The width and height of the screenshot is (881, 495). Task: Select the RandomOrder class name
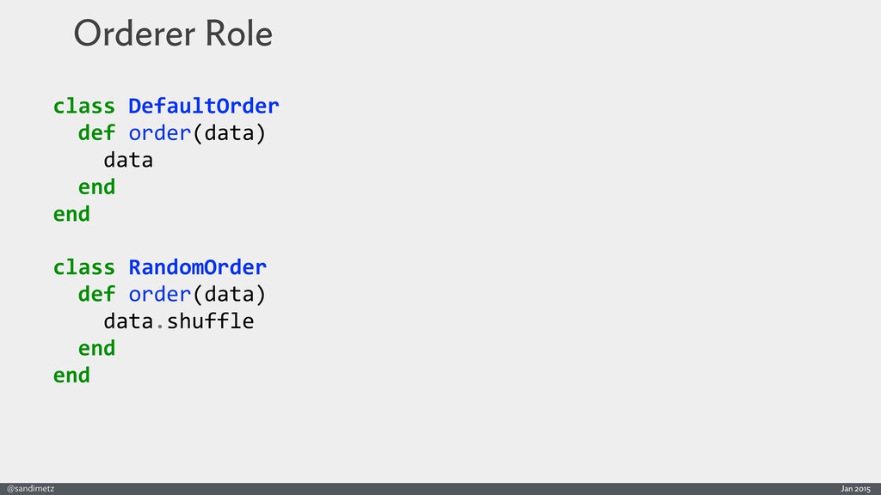coord(197,267)
